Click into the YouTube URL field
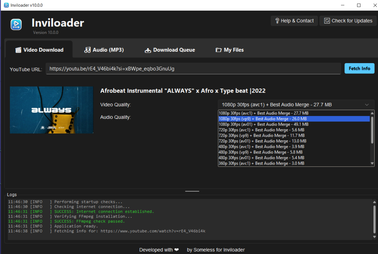The height and width of the screenshot is (254, 378). pos(193,69)
